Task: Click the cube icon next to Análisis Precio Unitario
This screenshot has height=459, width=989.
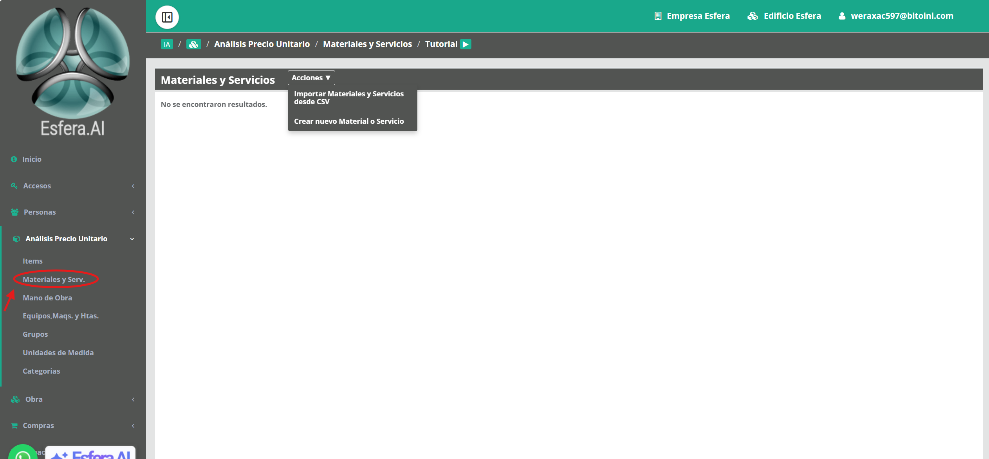Action: point(16,239)
